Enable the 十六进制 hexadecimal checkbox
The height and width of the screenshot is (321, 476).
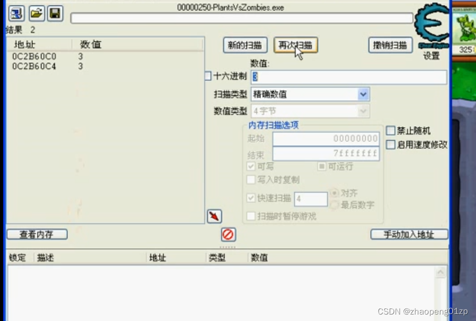tap(207, 76)
